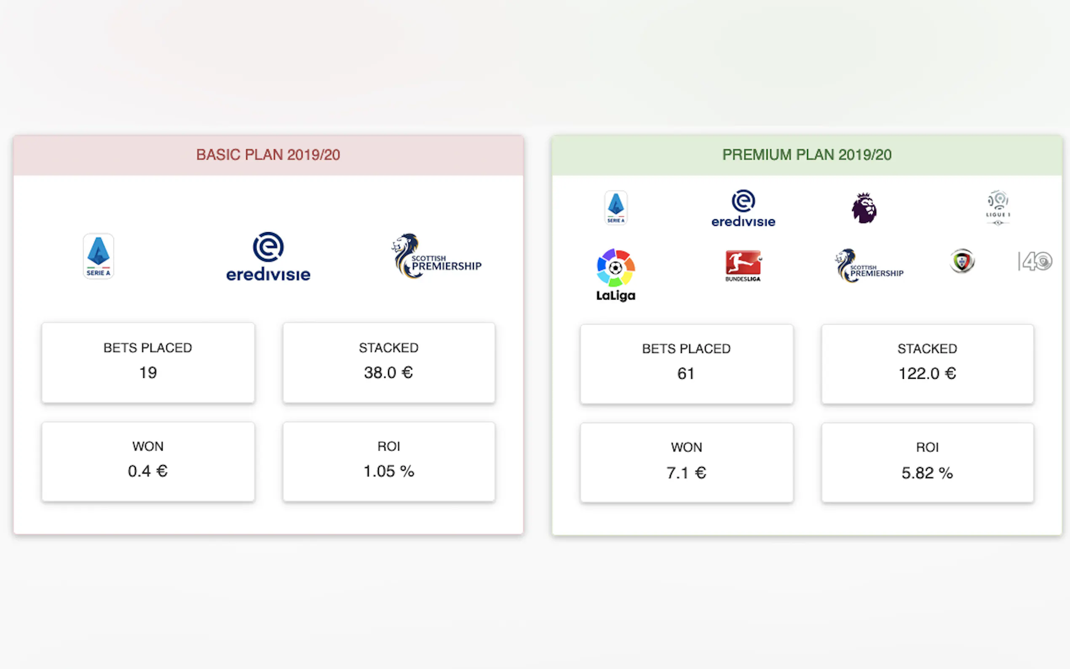This screenshot has width=1070, height=669.
Task: Click Eredivisie logo in Premium Plan
Action: pyautogui.click(x=743, y=209)
